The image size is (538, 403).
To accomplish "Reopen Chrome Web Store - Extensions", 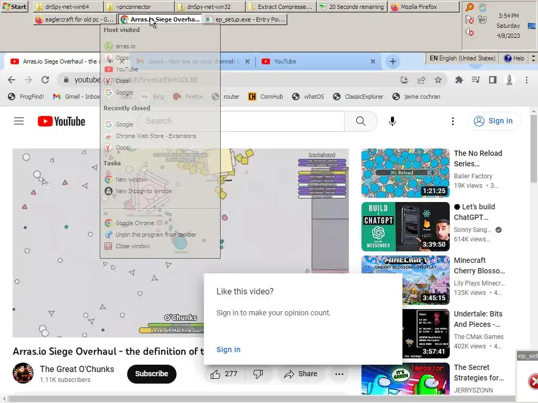I will click(x=160, y=136).
